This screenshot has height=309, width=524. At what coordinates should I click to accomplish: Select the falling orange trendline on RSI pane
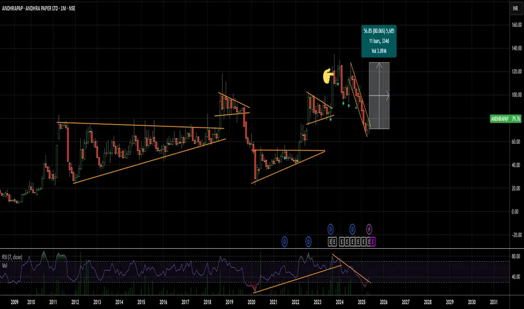click(x=351, y=269)
